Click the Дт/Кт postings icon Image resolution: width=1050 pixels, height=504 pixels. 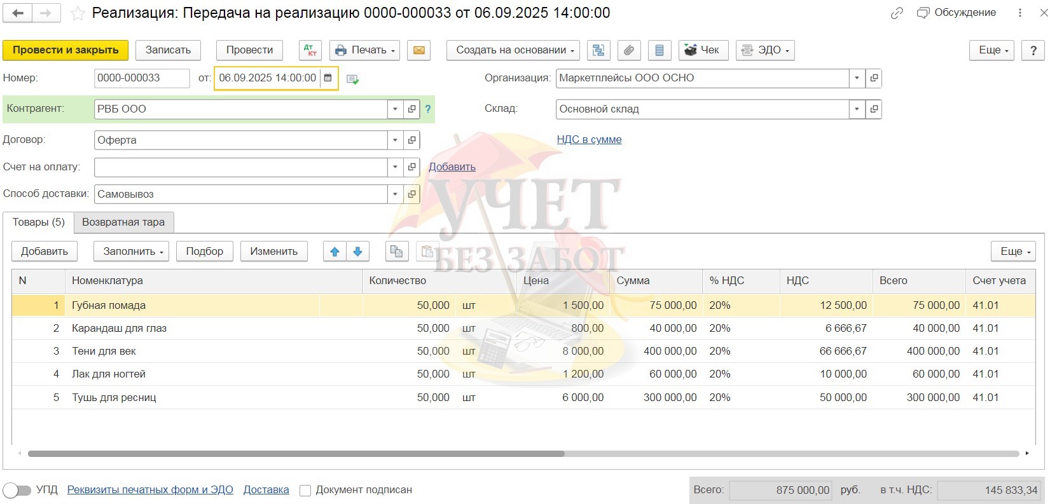tap(310, 50)
